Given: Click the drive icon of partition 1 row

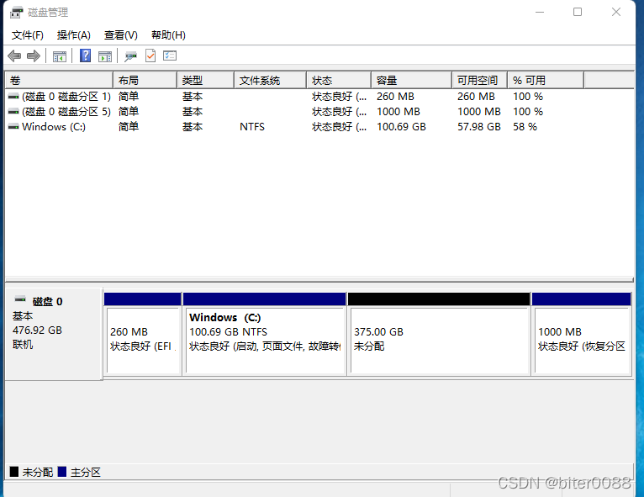Looking at the screenshot, I should coord(13,97).
